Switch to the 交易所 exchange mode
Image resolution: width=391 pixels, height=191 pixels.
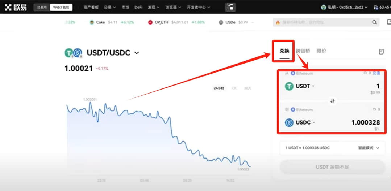(42, 8)
